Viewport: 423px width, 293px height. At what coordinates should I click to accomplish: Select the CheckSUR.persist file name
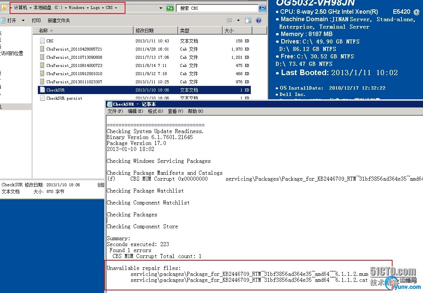click(64, 98)
